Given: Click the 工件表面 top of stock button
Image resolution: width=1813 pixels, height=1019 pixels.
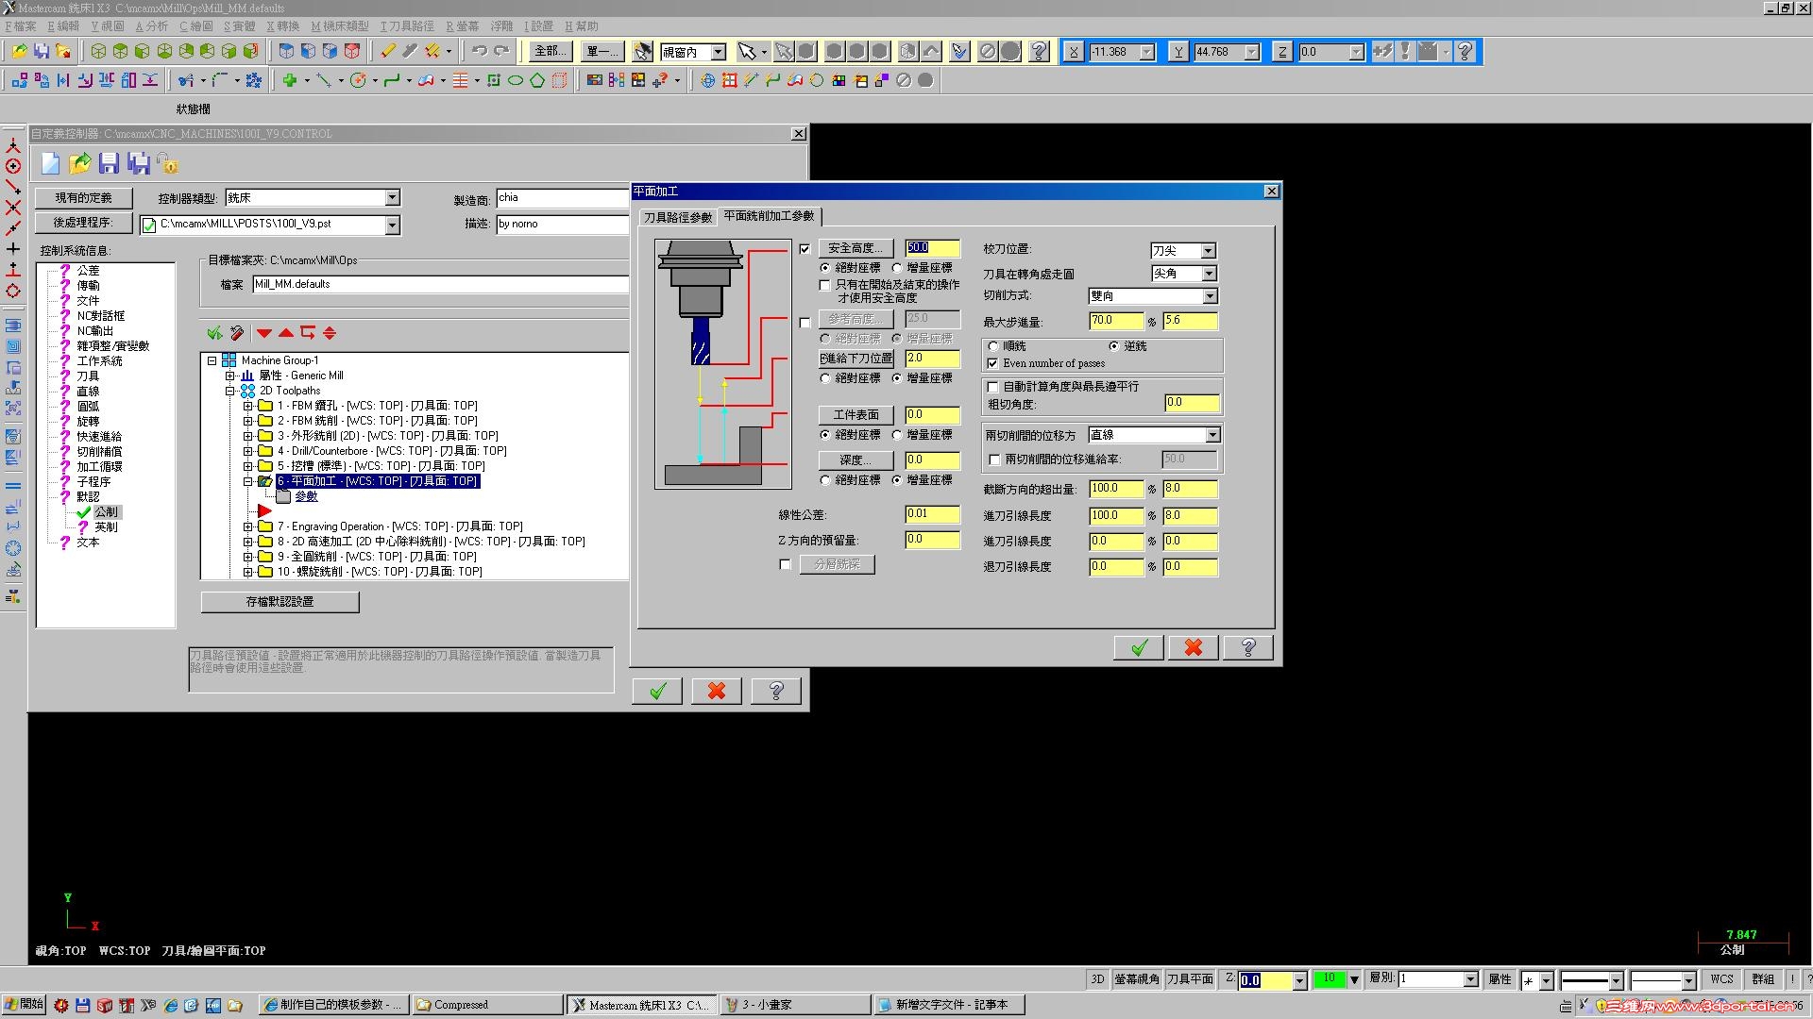Looking at the screenshot, I should point(856,415).
